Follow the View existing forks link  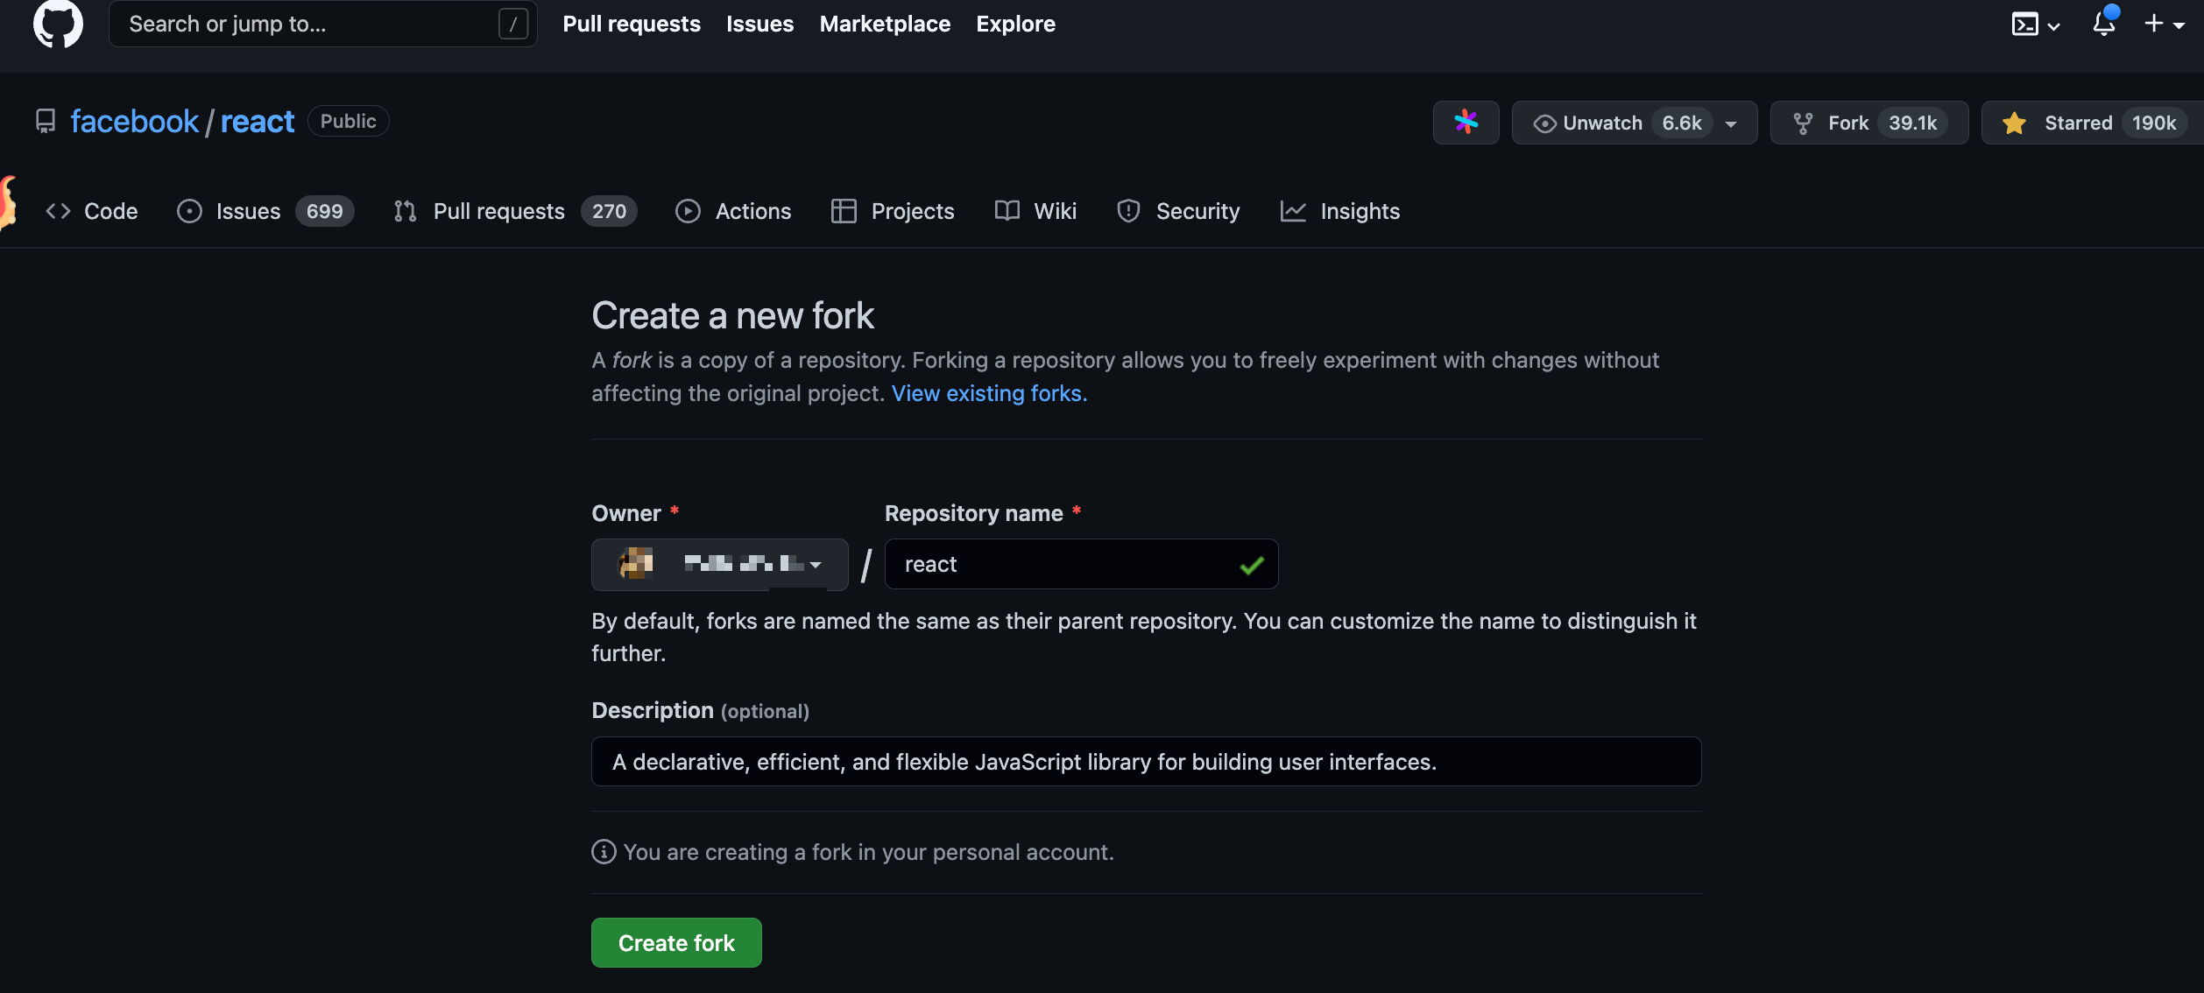pyautogui.click(x=989, y=393)
